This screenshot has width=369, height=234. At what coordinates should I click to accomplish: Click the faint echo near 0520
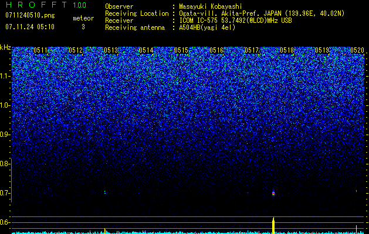[x=356, y=191]
